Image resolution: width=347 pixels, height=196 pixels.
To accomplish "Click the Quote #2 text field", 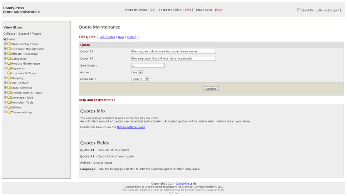I will [x=173, y=58].
